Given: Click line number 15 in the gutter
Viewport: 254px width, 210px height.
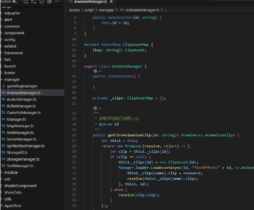Looking at the screenshot, I should 74,66.
